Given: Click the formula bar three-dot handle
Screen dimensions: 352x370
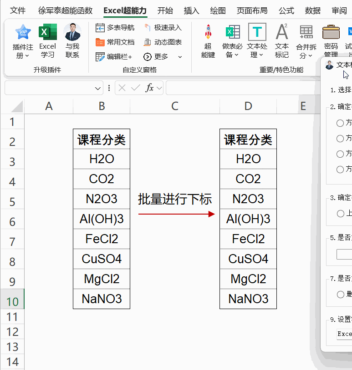Looking at the screenshot, I should pos(109,88).
